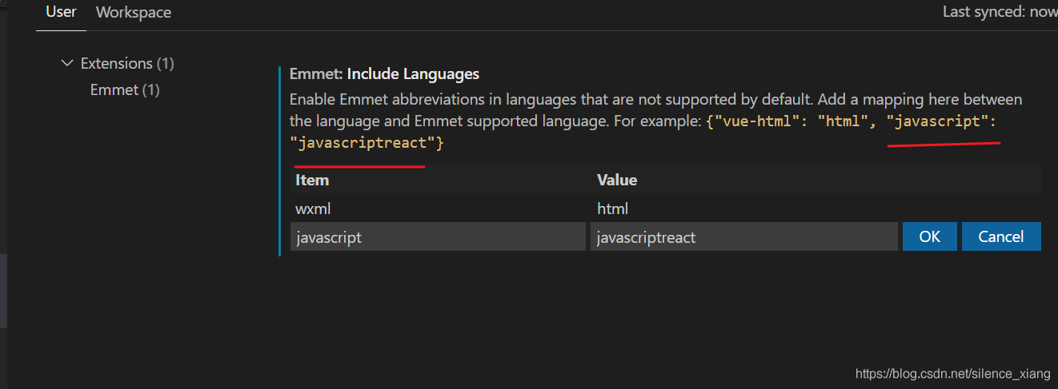Select Extensions (1) in settings tree
The width and height of the screenshot is (1058, 389).
point(127,63)
